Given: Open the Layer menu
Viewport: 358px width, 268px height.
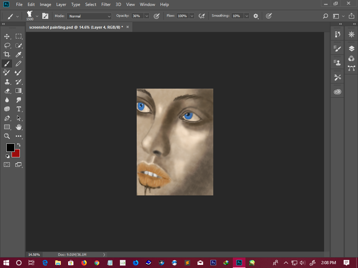Looking at the screenshot, I should coord(61,5).
